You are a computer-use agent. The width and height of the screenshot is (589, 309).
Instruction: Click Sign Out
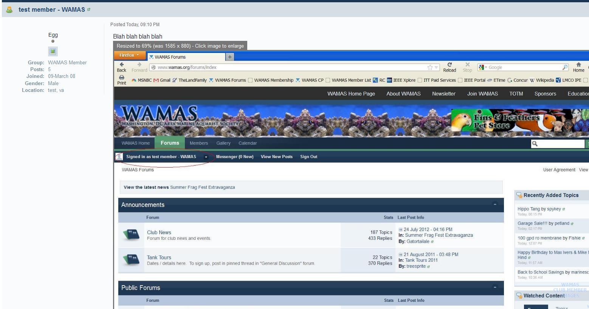tap(309, 157)
